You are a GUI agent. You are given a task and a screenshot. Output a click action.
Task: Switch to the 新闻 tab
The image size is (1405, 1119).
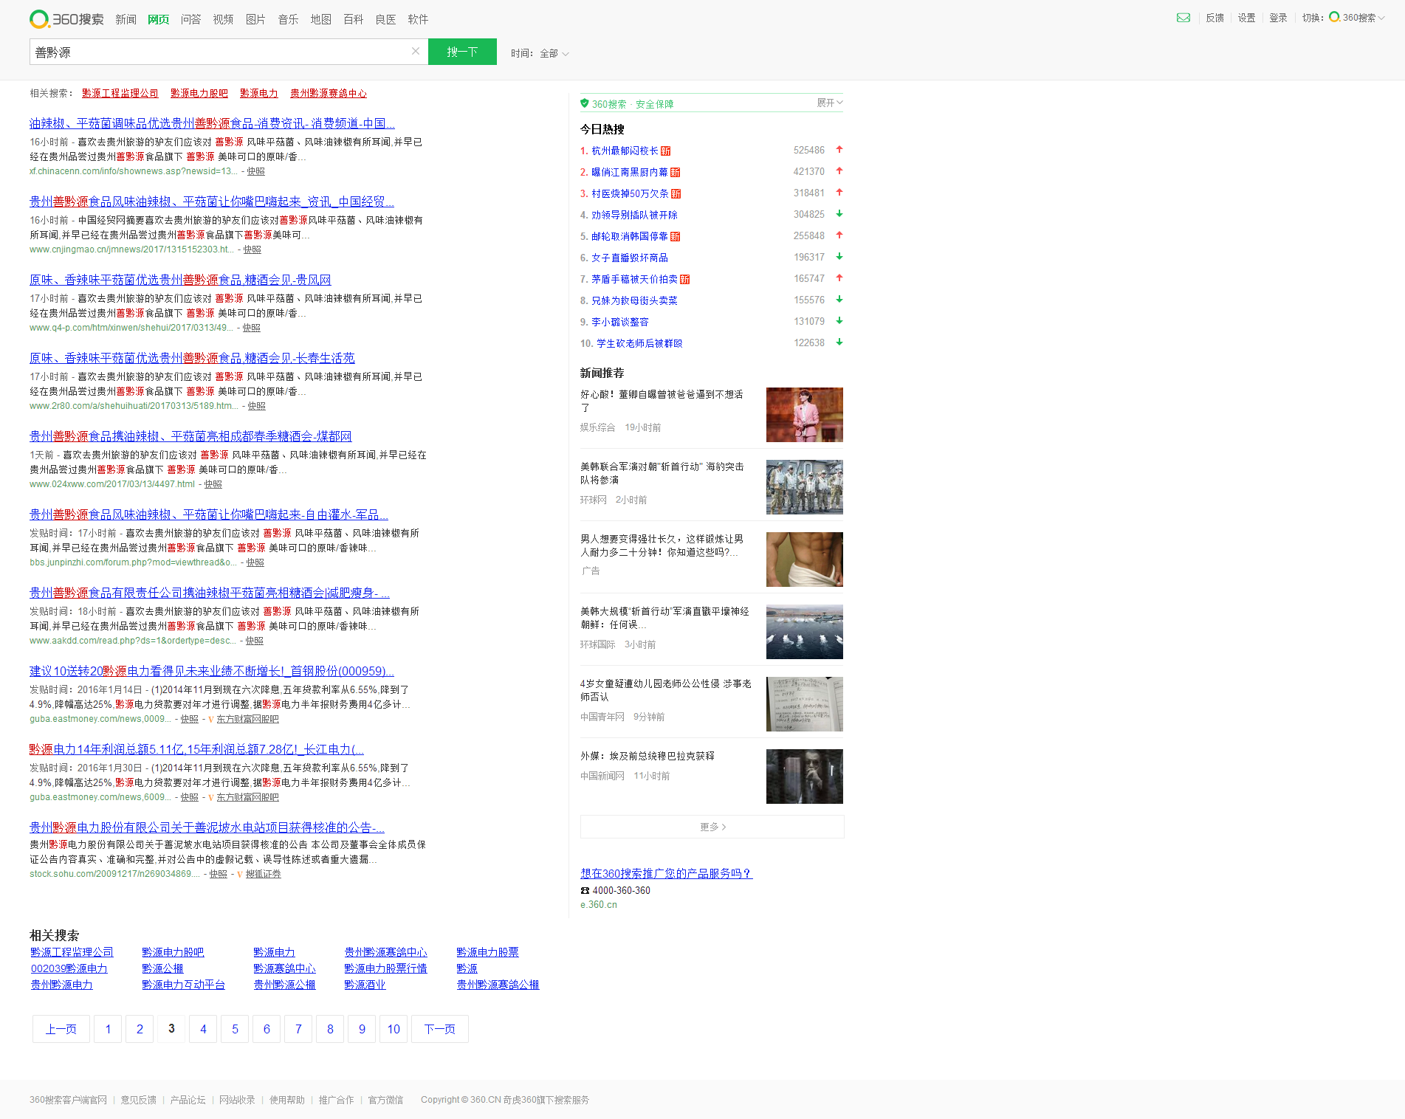pos(126,19)
